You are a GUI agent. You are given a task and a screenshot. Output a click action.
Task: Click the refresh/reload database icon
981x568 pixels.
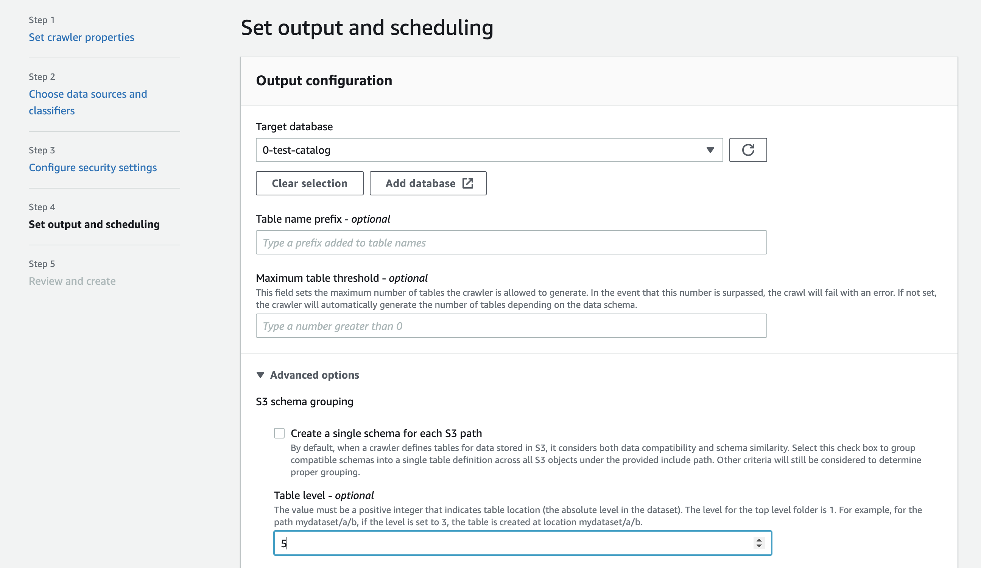click(x=748, y=150)
